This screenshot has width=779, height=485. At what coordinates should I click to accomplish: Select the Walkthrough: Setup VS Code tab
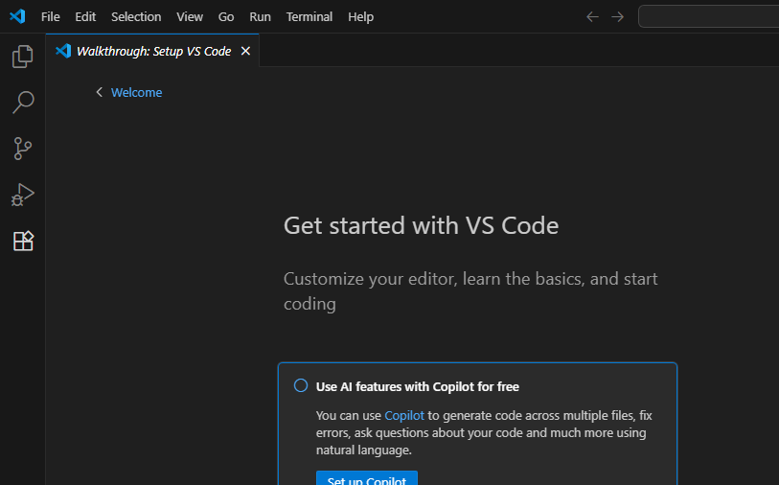pos(153,51)
